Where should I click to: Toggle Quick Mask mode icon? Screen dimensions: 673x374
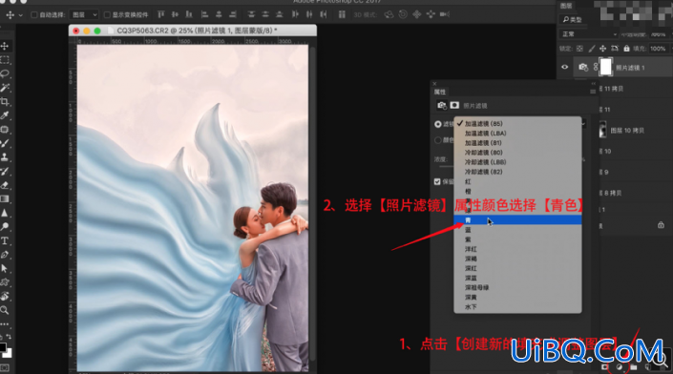5,368
